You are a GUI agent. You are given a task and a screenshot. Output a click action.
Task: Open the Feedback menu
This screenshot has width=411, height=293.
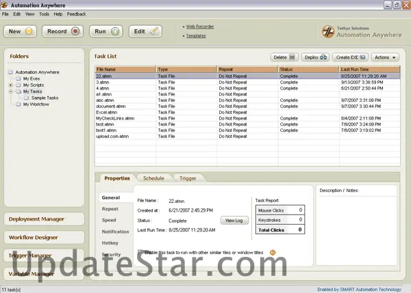pos(76,14)
